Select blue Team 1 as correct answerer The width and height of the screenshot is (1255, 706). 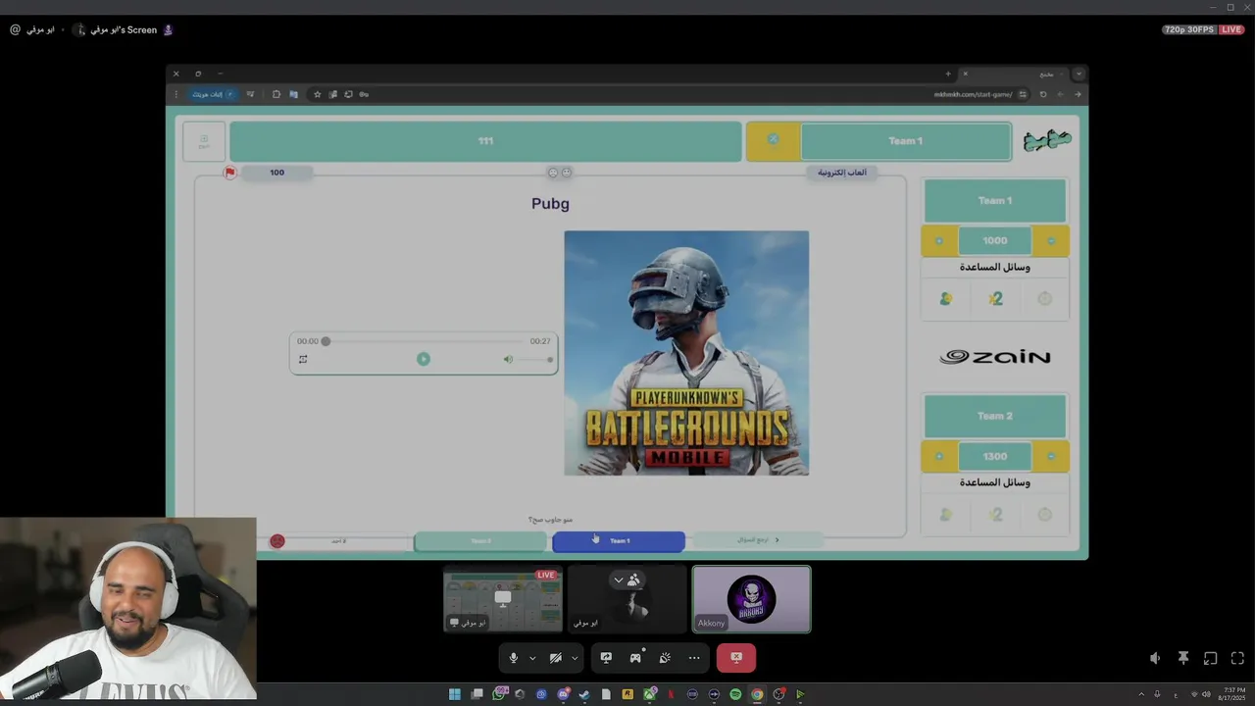coord(619,541)
